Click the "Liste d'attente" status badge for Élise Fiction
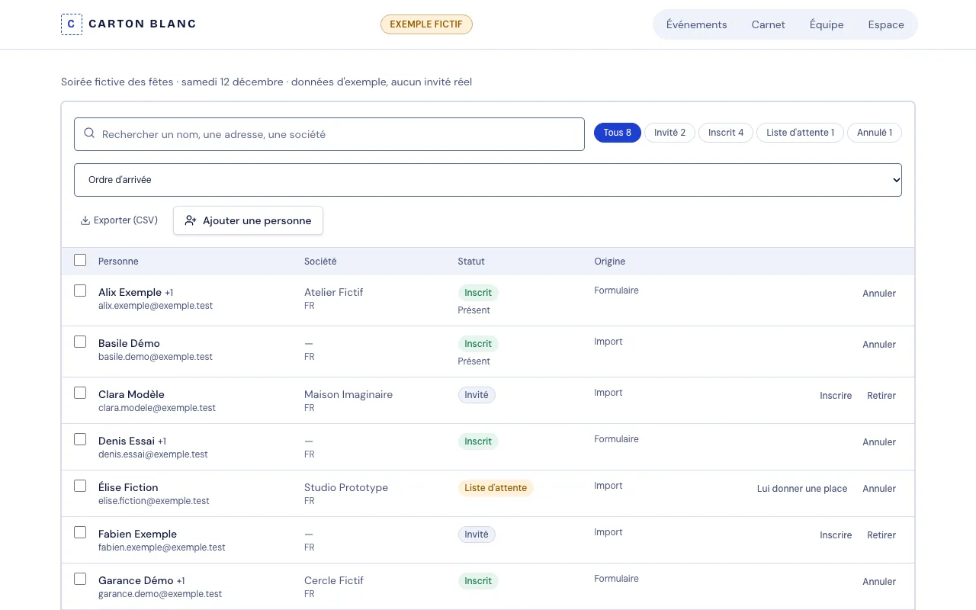 point(496,488)
